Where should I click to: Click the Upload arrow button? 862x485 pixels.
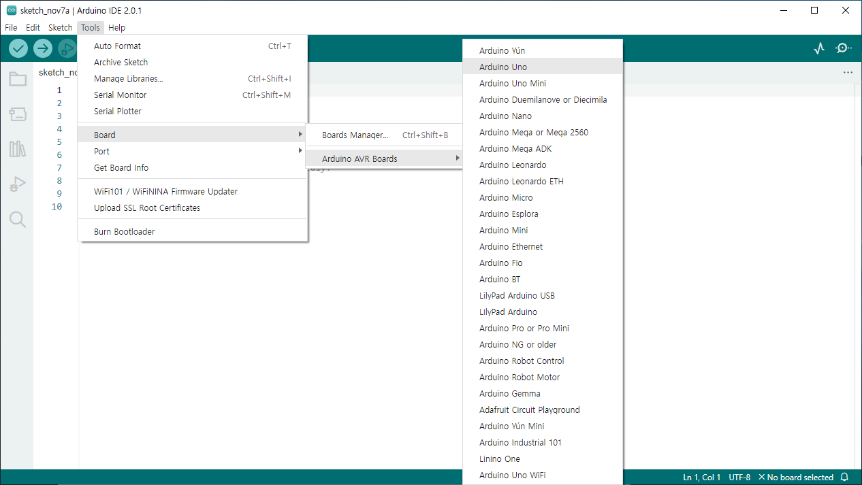pyautogui.click(x=43, y=48)
